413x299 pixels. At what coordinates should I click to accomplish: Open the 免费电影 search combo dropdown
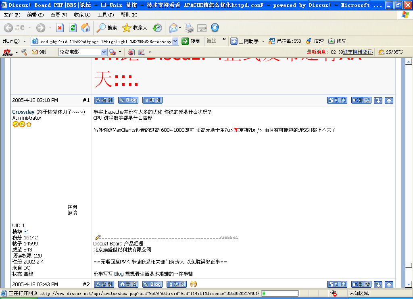[x=104, y=52]
